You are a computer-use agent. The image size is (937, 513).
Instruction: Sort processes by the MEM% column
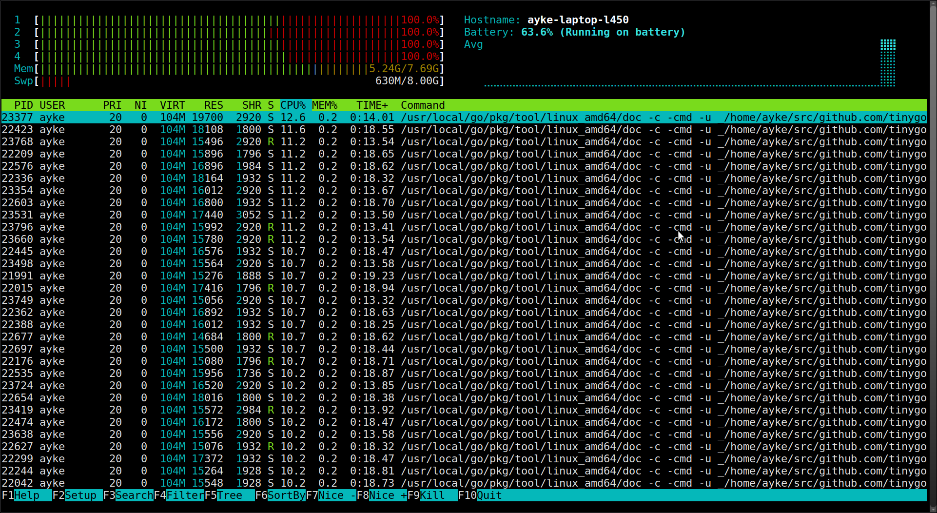[x=325, y=105]
